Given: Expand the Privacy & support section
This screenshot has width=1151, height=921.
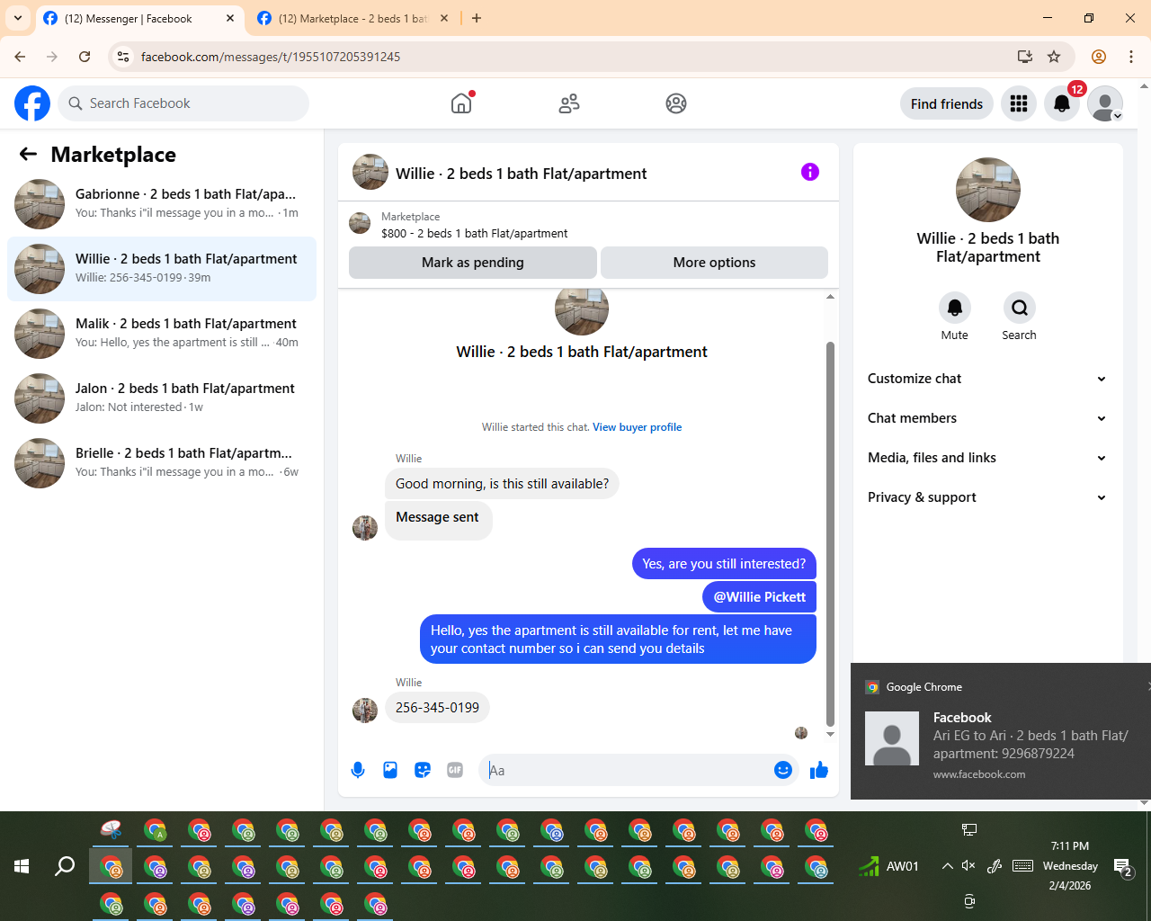Looking at the screenshot, I should tap(987, 497).
